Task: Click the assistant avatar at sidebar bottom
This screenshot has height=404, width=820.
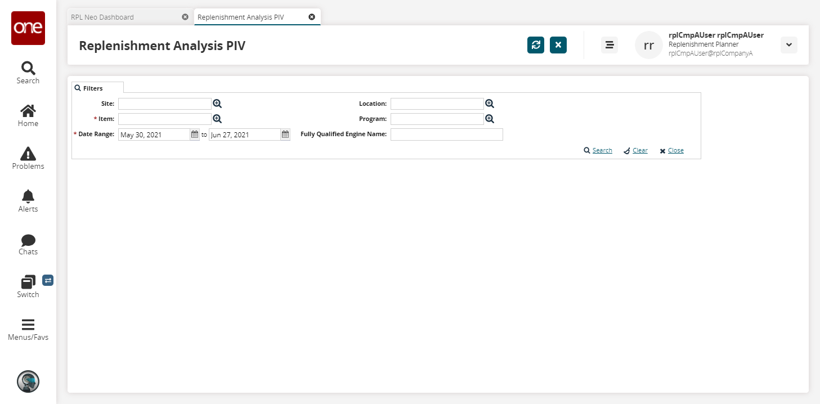Action: click(x=28, y=381)
